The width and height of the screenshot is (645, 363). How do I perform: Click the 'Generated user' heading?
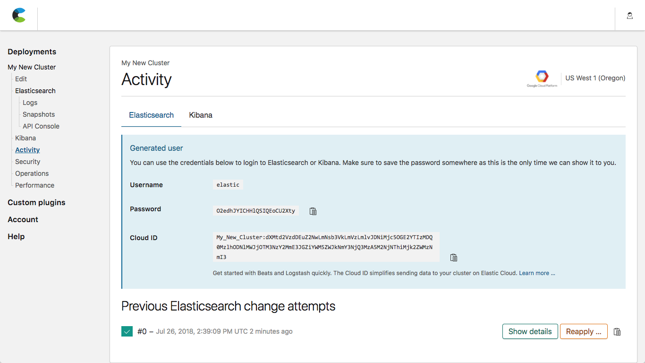coord(156,148)
